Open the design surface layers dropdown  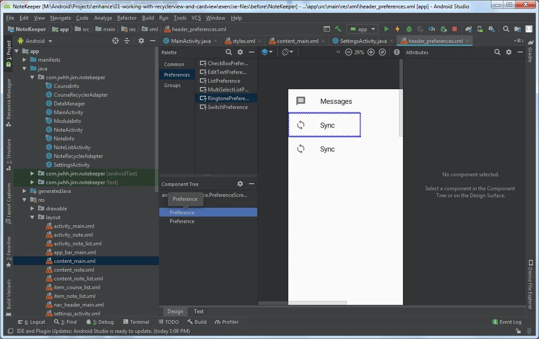click(266, 52)
